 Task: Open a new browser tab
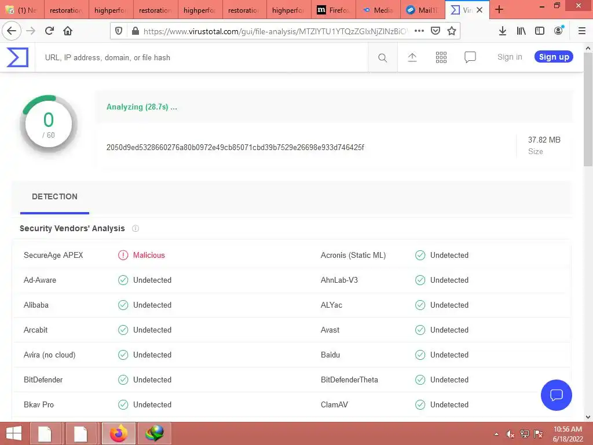pyautogui.click(x=499, y=9)
